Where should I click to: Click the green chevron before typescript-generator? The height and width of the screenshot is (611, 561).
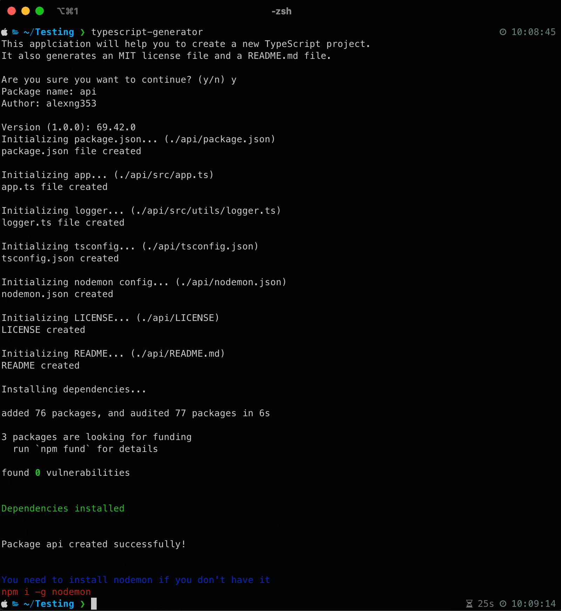(x=83, y=32)
